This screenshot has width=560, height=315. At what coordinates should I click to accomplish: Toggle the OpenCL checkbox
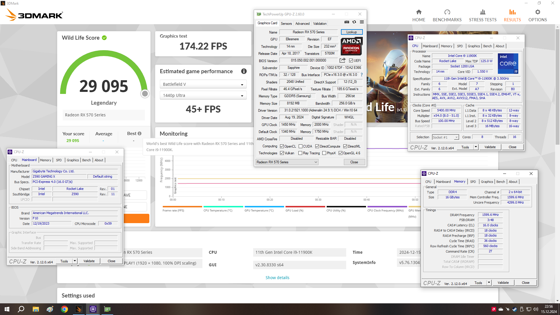point(282,146)
